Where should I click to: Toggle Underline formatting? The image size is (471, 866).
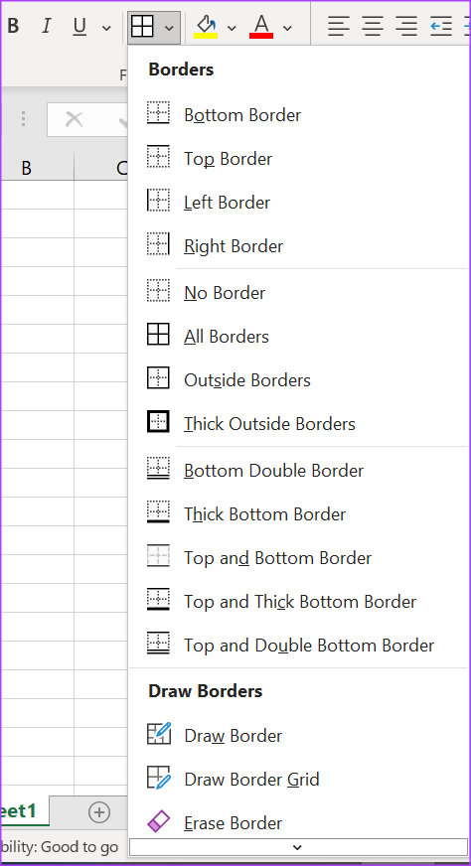(79, 27)
